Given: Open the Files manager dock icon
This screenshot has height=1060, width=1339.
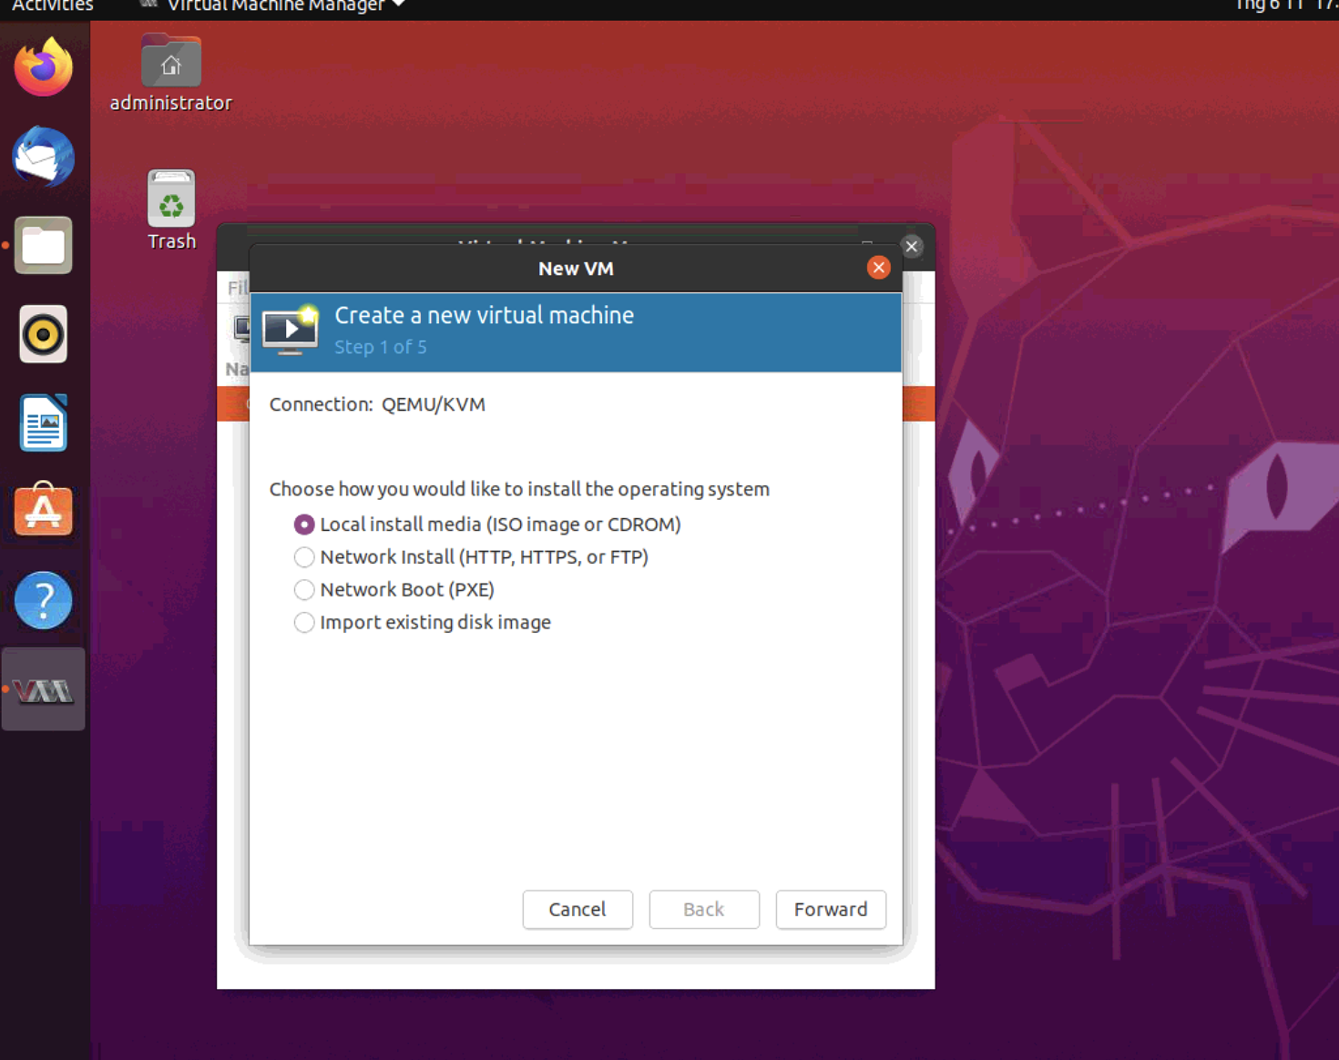Looking at the screenshot, I should point(43,245).
